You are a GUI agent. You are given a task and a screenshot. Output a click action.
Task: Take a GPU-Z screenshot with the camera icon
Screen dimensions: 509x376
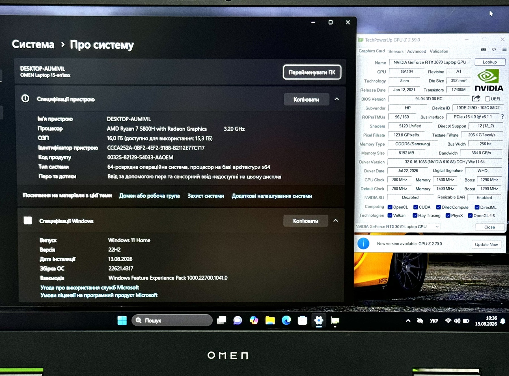click(x=484, y=49)
